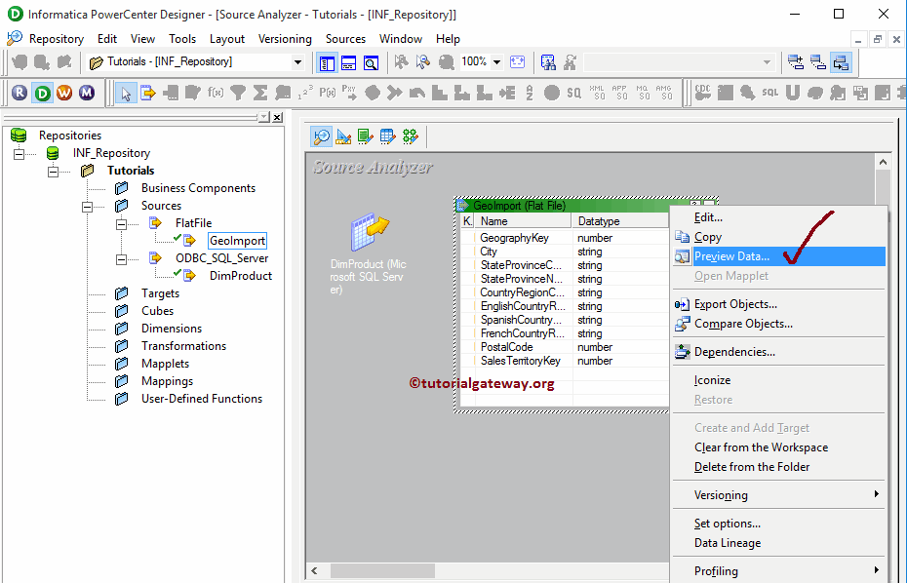The height and width of the screenshot is (583, 907).
Task: Open the Layout menu
Action: click(226, 39)
